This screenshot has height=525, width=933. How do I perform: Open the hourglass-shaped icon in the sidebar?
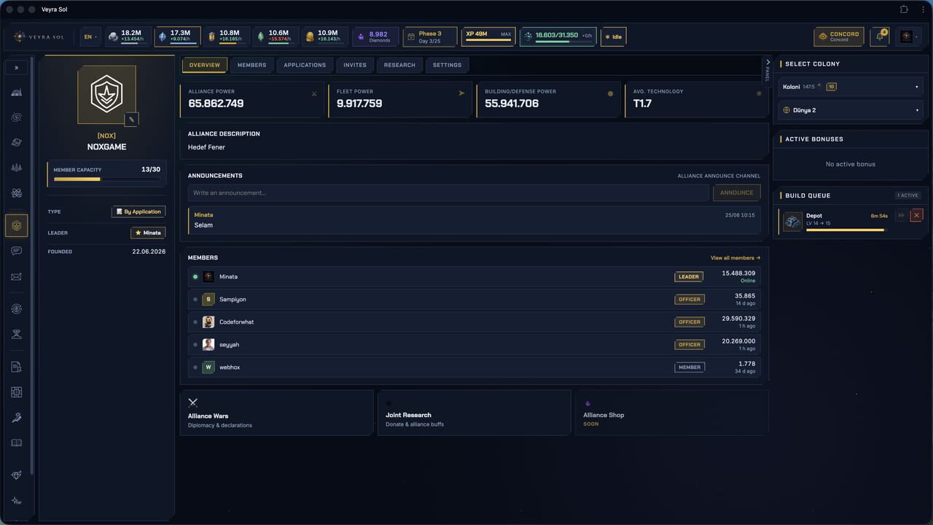tap(16, 334)
